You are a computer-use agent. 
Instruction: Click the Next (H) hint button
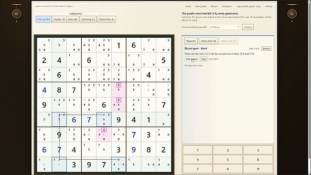191,41
